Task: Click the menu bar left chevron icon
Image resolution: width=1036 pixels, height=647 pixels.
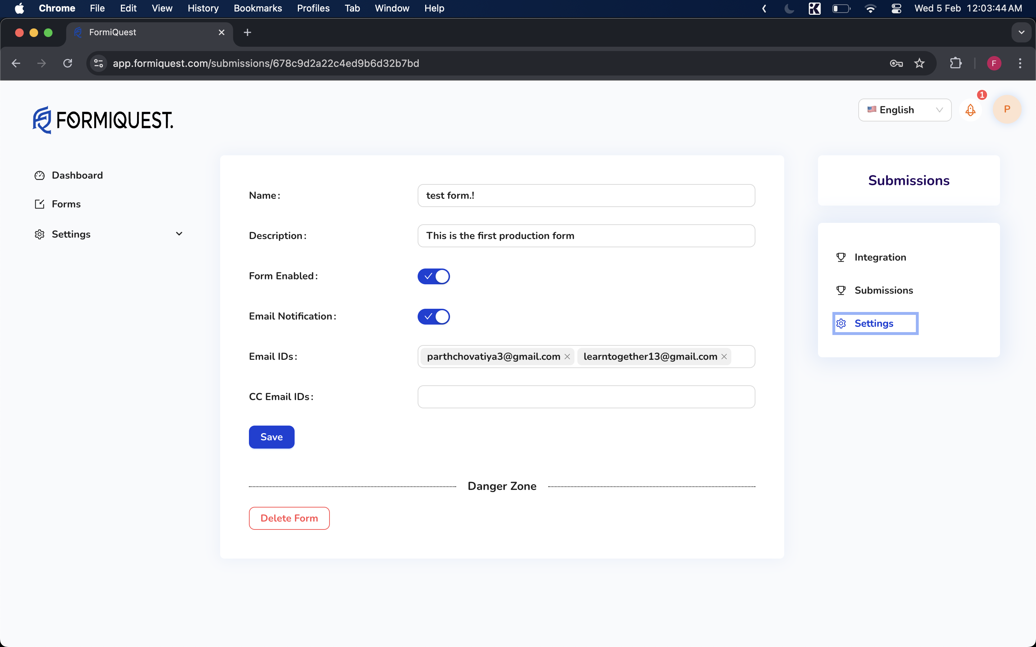Action: 764,8
